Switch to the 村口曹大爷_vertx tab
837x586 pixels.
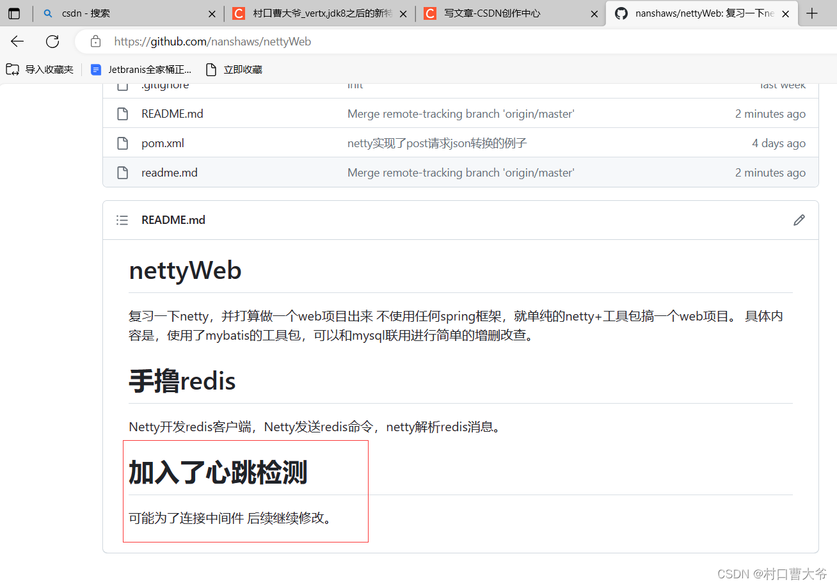(320, 13)
